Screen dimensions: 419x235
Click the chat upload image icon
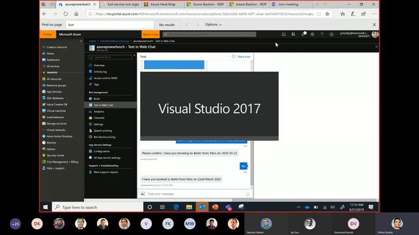click(143, 194)
